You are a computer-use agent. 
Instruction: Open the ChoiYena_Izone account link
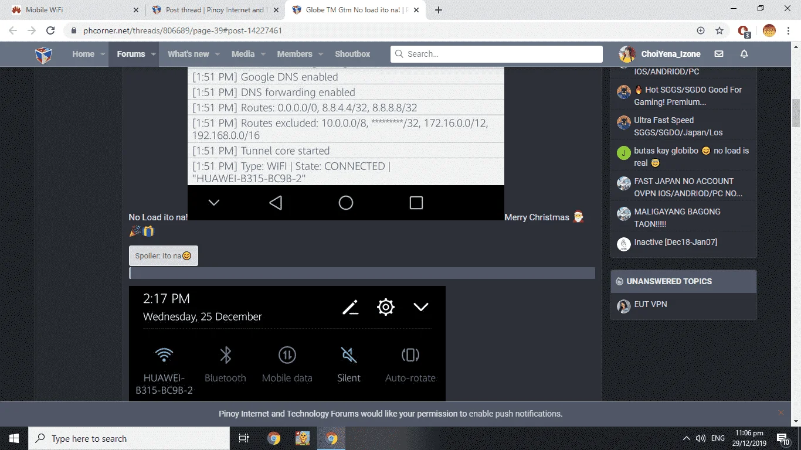click(671, 54)
